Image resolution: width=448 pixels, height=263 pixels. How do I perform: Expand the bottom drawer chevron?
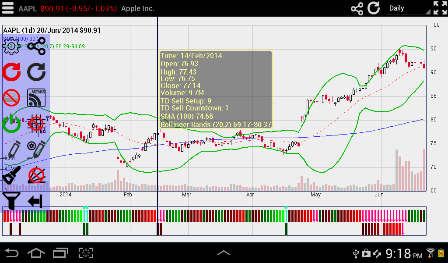pyautogui.click(x=224, y=253)
